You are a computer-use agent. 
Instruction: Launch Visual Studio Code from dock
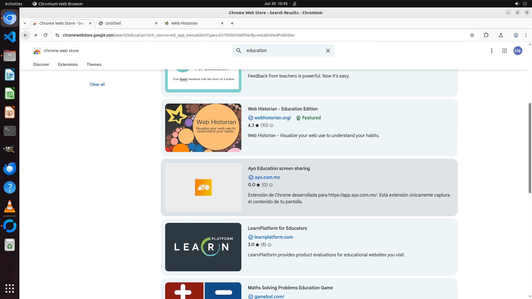[x=10, y=37]
